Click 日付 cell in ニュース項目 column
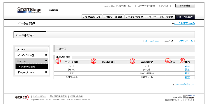 click(72, 66)
